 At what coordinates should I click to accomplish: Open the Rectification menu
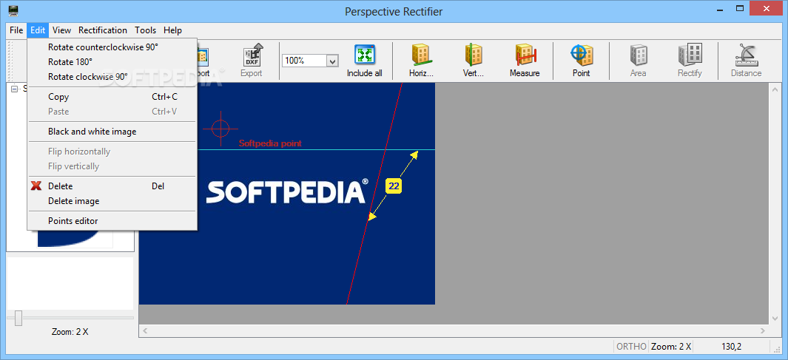click(x=103, y=30)
